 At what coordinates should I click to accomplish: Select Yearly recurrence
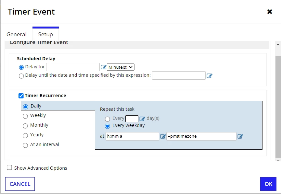pos(25,135)
